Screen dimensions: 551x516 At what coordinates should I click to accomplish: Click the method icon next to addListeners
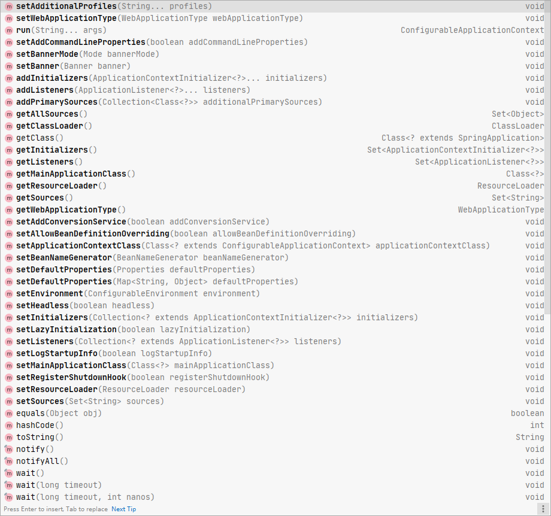coord(8,90)
